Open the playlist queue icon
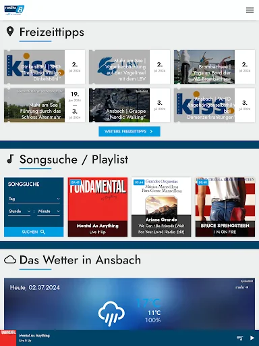 click(240, 338)
